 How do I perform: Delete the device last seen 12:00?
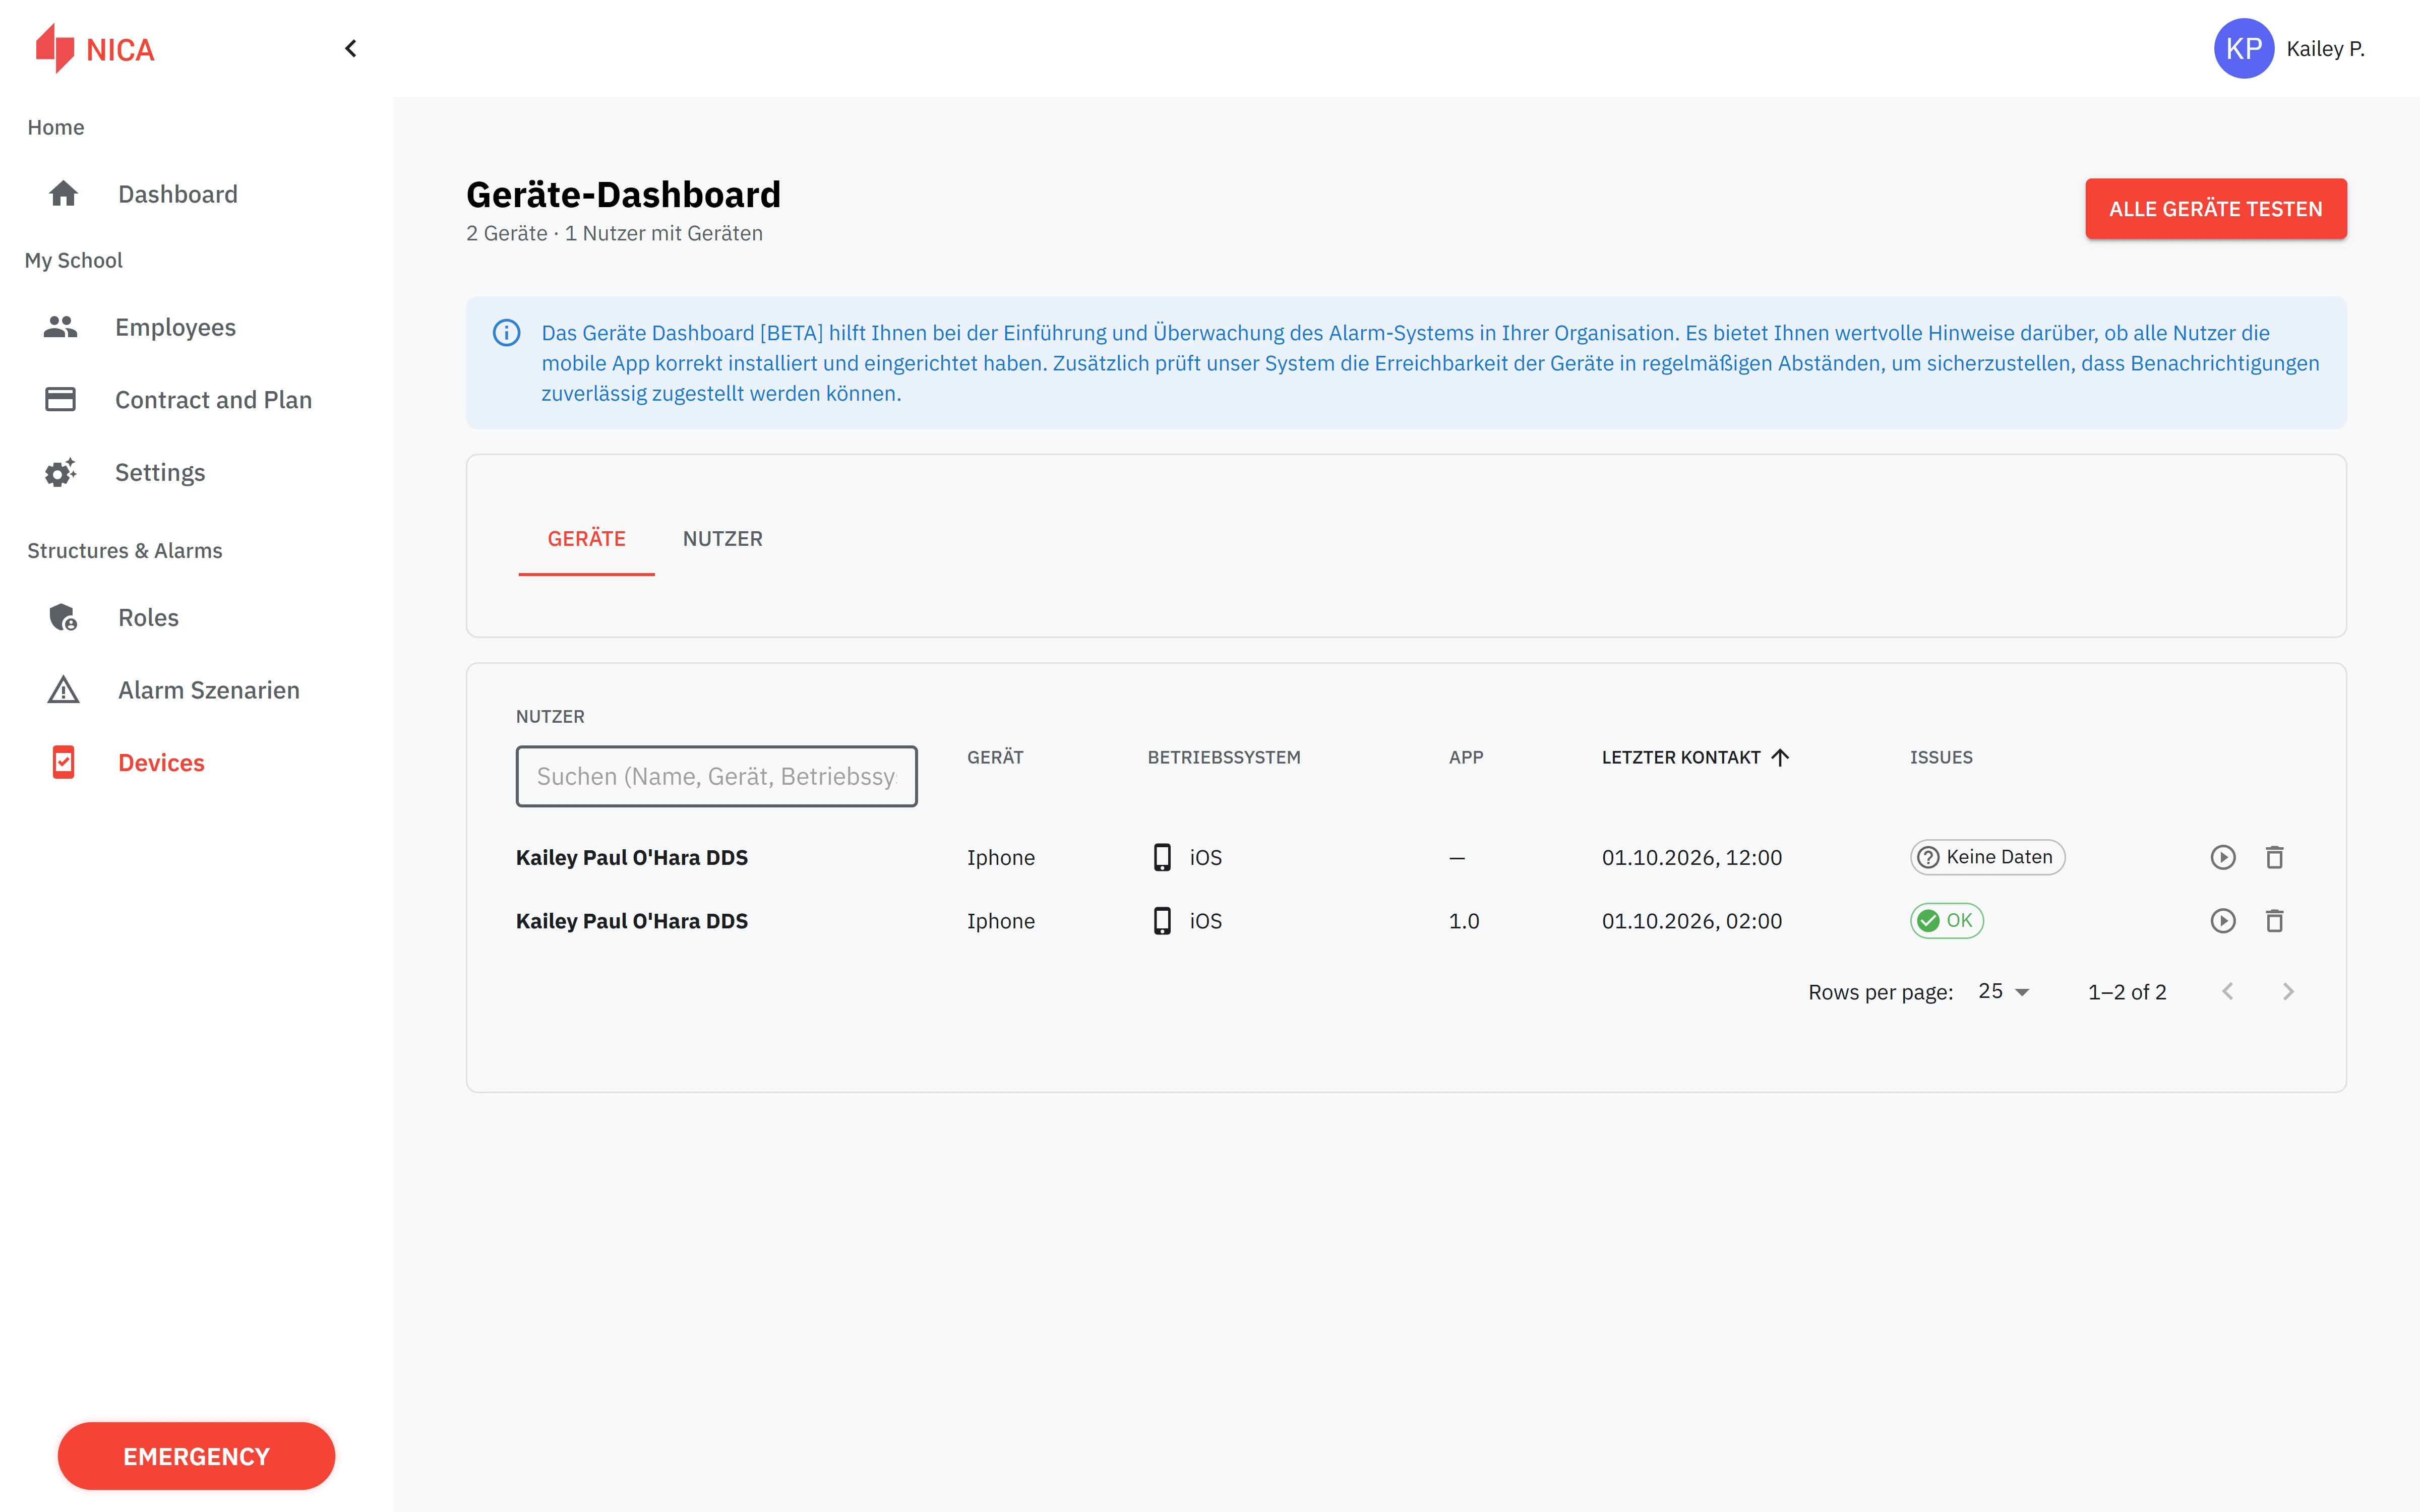[x=2274, y=857]
